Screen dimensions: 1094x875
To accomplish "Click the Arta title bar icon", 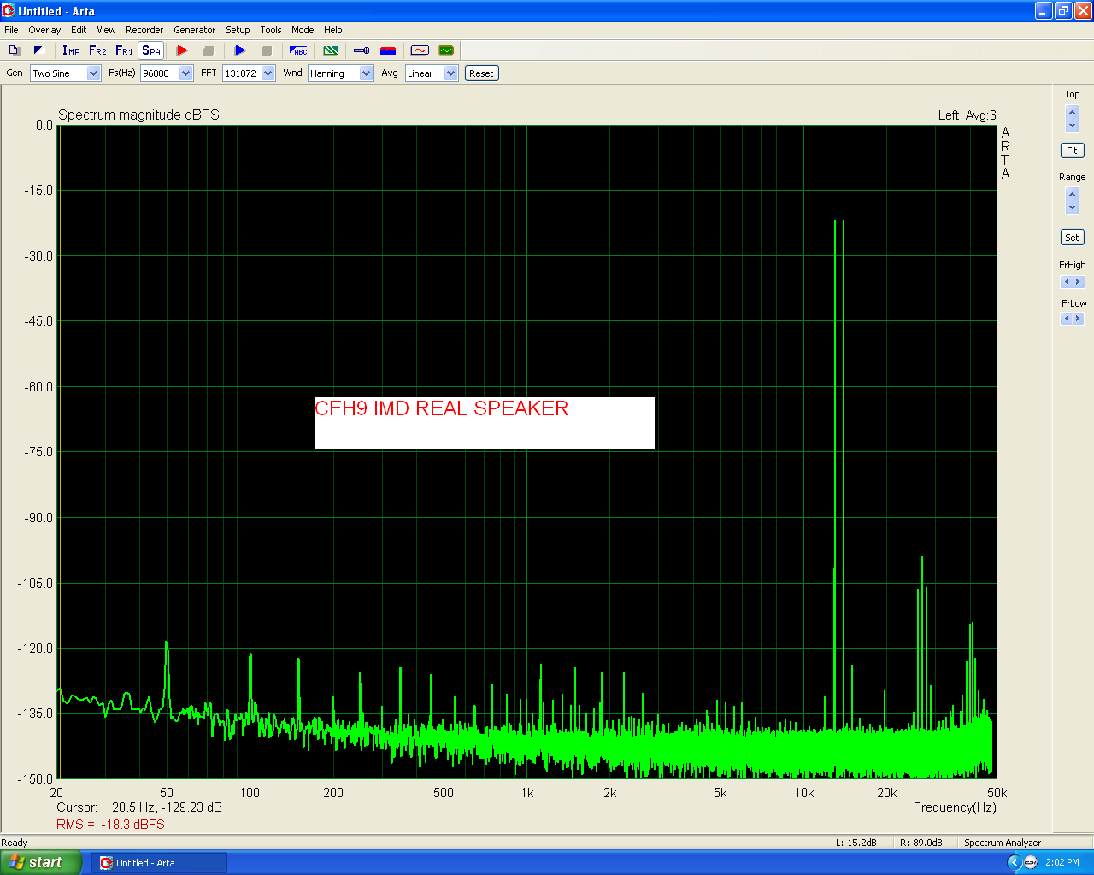I will click(x=9, y=11).
